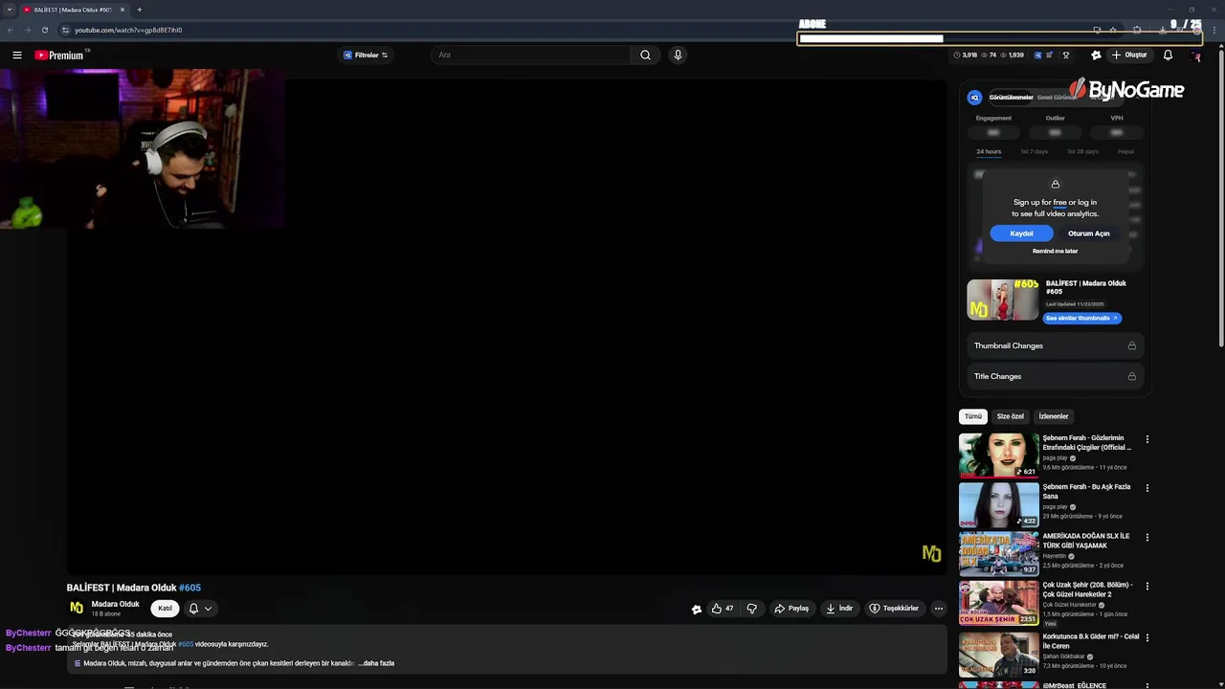The image size is (1225, 689).
Task: Click the Paylaş share button
Action: click(x=791, y=609)
